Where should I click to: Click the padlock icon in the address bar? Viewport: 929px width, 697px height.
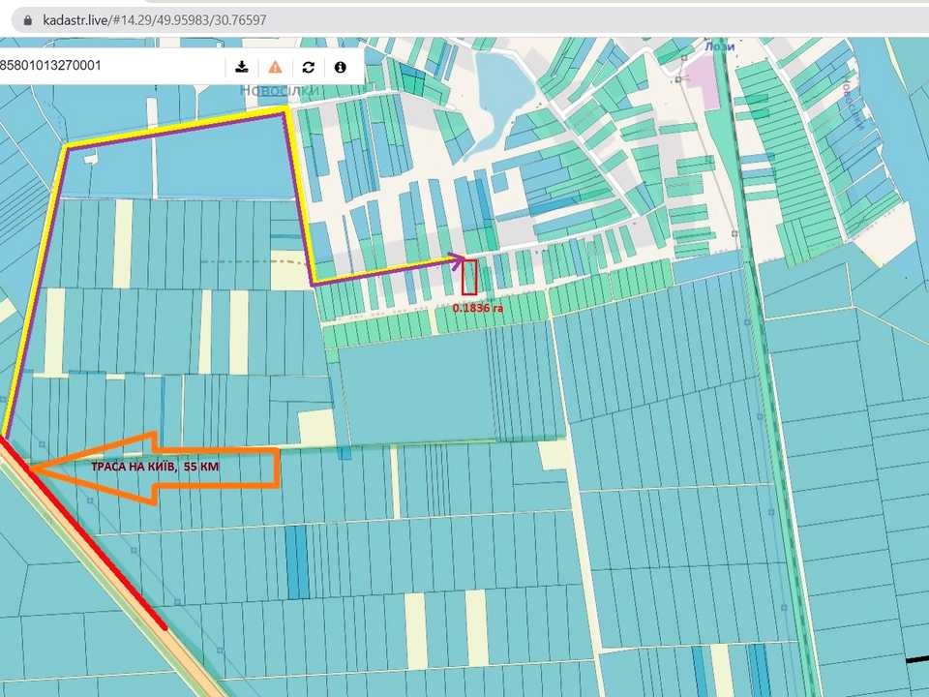click(27, 20)
